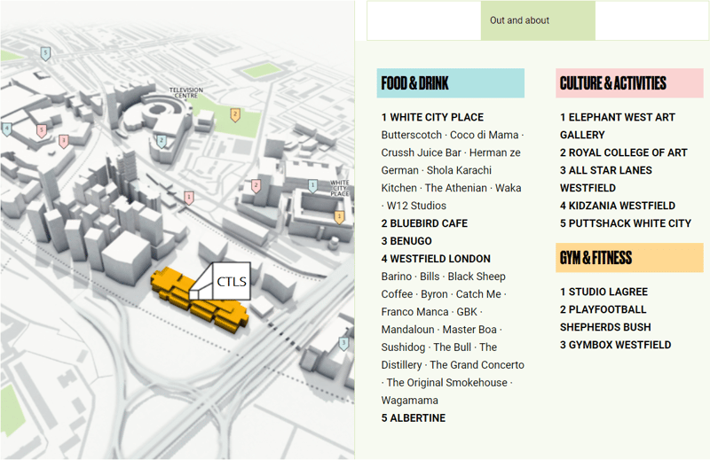Click Butterscotch in White City Place venues

tap(411, 135)
